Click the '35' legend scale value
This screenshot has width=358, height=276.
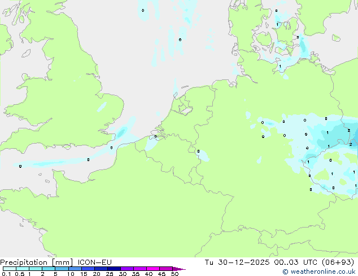click(136, 274)
